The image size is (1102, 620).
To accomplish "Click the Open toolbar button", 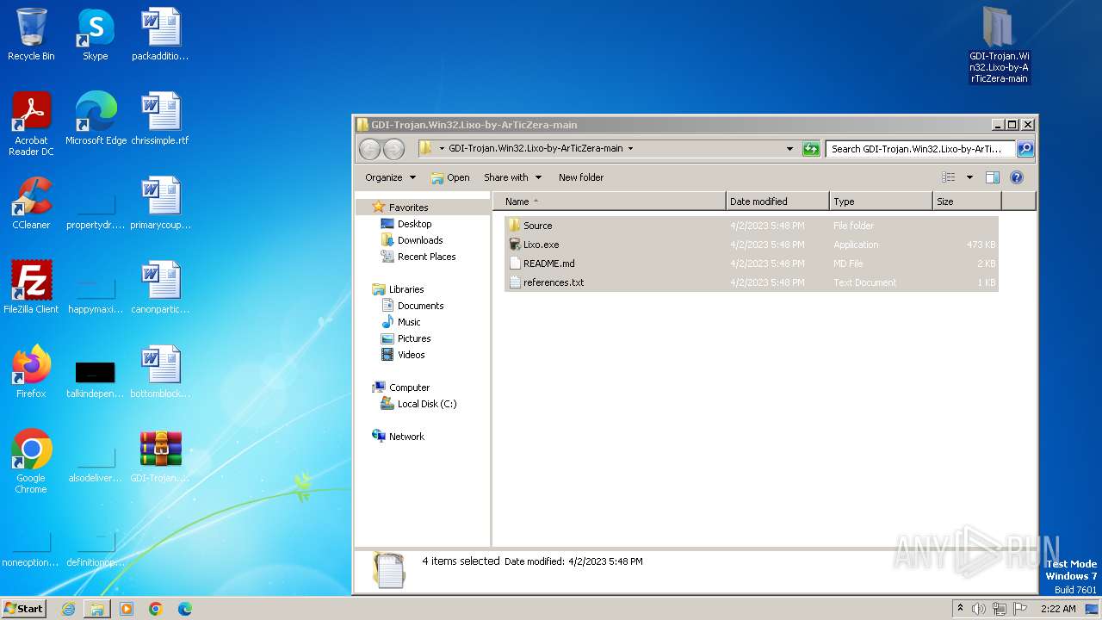I will (450, 177).
